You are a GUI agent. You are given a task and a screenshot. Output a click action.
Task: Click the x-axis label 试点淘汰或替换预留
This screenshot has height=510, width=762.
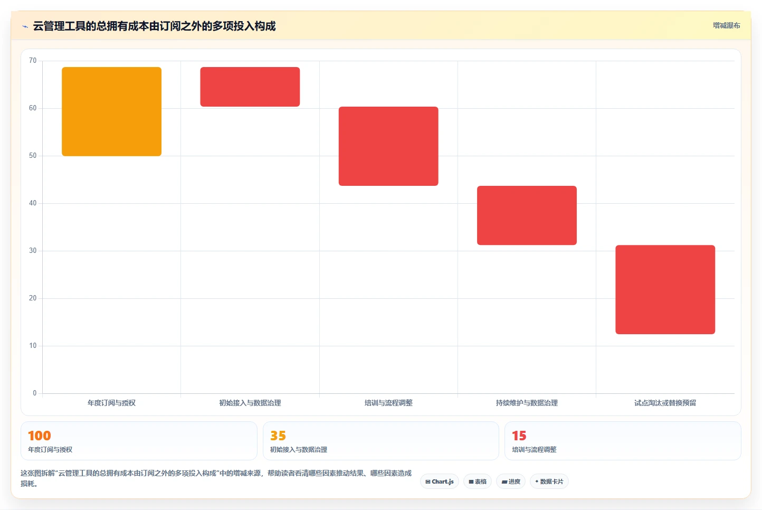click(665, 403)
